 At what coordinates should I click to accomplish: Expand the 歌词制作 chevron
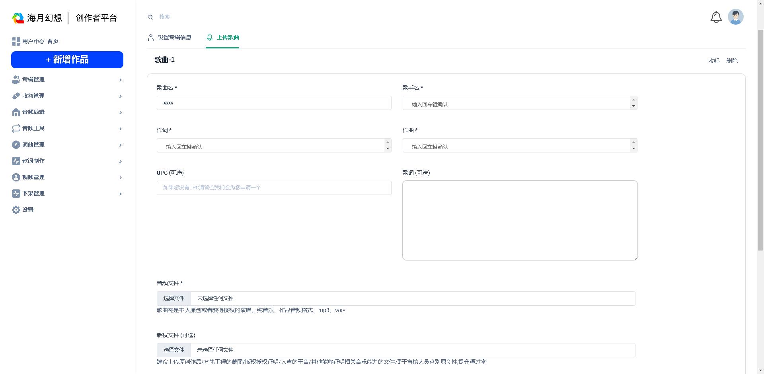tap(120, 162)
